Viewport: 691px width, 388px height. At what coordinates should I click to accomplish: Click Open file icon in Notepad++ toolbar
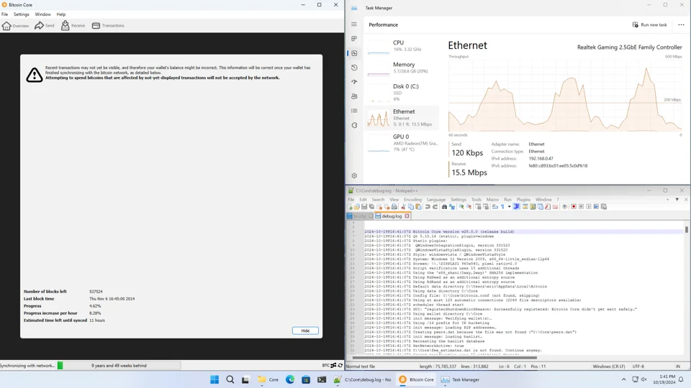[356, 207]
